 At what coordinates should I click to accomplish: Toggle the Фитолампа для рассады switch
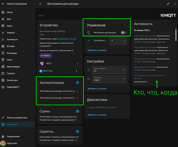[124, 32]
